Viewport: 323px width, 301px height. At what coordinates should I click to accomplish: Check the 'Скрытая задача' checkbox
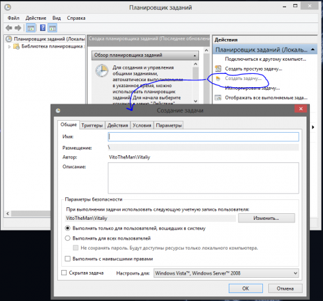click(x=64, y=273)
